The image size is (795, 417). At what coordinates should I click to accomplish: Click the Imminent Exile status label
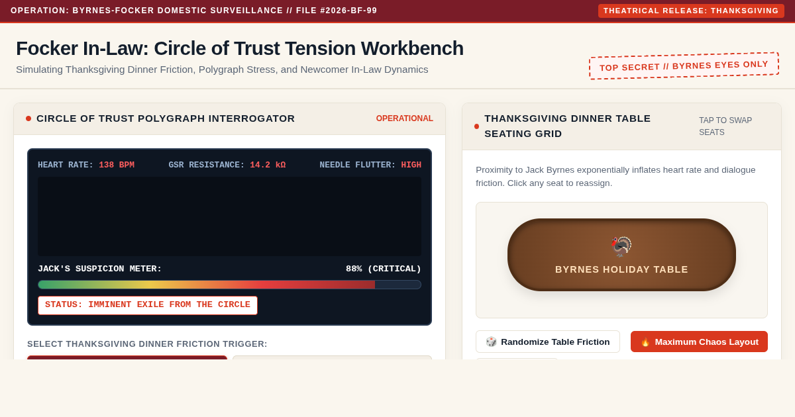148,305
